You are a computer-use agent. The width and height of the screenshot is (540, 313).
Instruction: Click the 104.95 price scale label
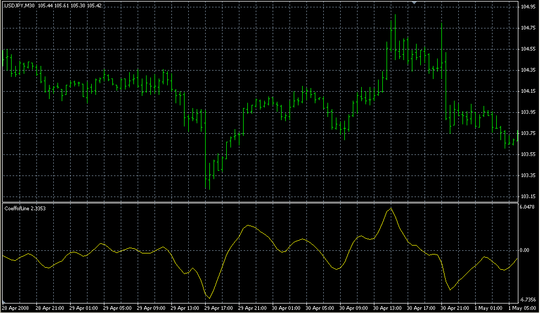[528, 7]
